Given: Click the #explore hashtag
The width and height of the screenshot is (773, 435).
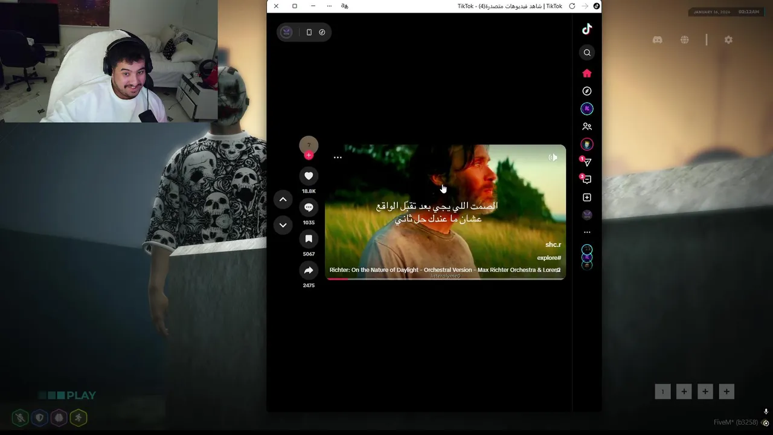Looking at the screenshot, I should [549, 258].
